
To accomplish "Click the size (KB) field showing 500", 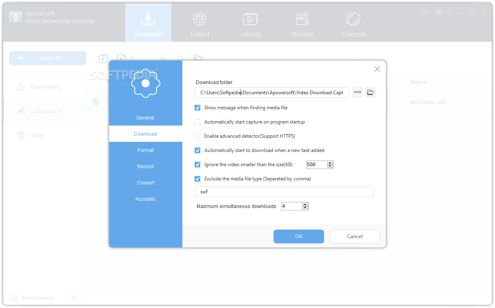I will coord(317,165).
